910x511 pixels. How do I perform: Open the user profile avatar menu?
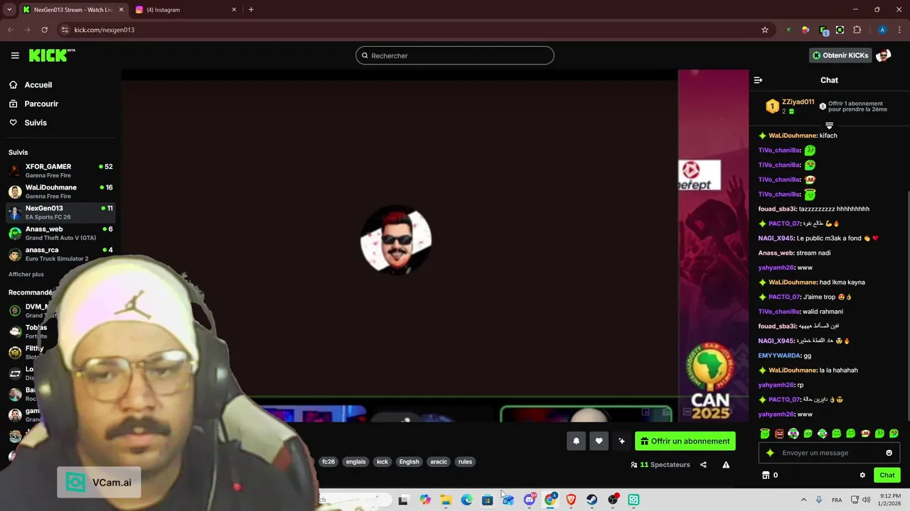884,55
